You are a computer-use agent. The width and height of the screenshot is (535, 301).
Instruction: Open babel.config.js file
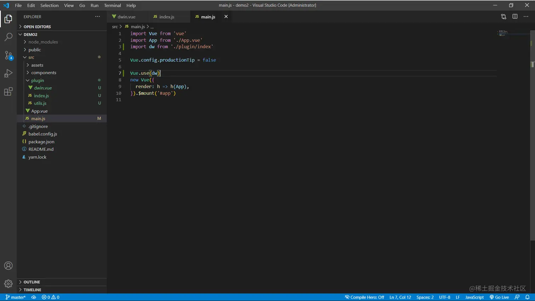[62, 134]
